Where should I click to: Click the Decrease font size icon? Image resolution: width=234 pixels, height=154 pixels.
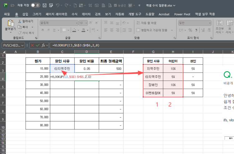[97, 23]
